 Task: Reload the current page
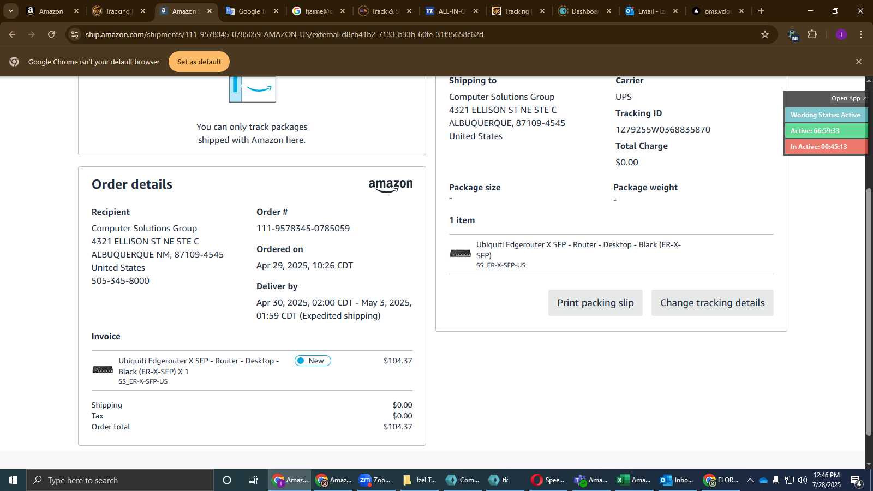click(51, 34)
